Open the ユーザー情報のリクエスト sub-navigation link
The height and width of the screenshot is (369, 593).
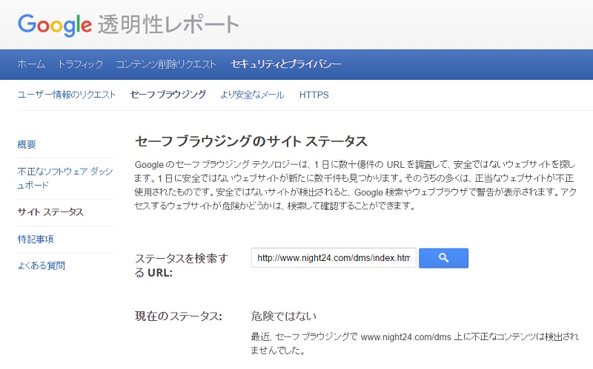(x=67, y=95)
